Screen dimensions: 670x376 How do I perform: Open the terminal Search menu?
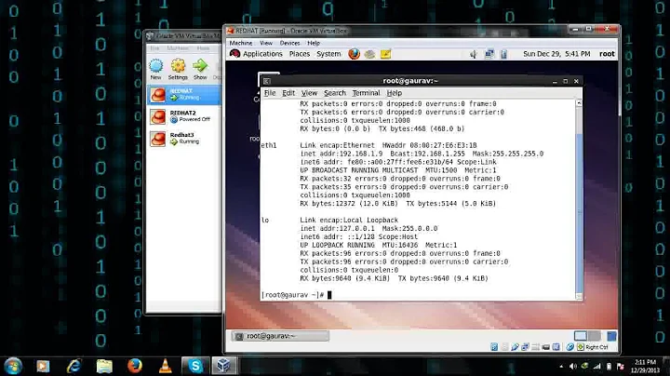(x=335, y=93)
